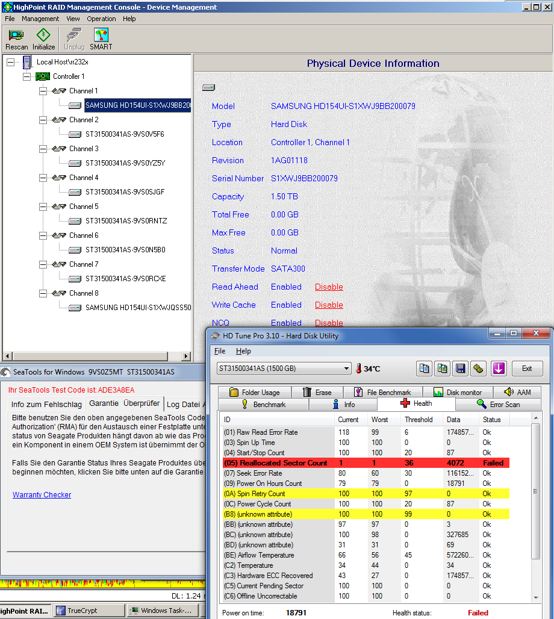554x619 pixels.
Task: Collapse the Local Host tree node
Action: click(x=11, y=62)
